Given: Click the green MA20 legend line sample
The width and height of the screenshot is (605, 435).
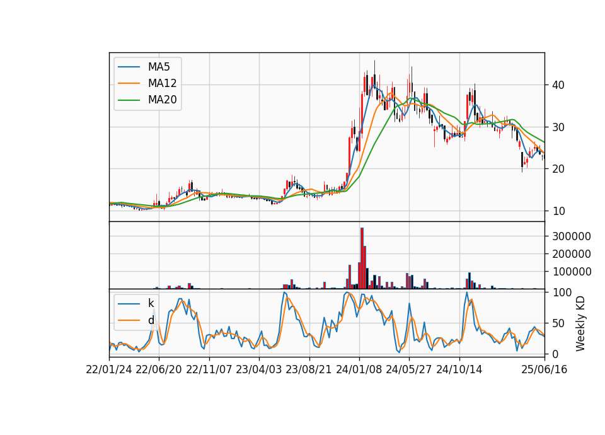Looking at the screenshot, I should (x=129, y=100).
